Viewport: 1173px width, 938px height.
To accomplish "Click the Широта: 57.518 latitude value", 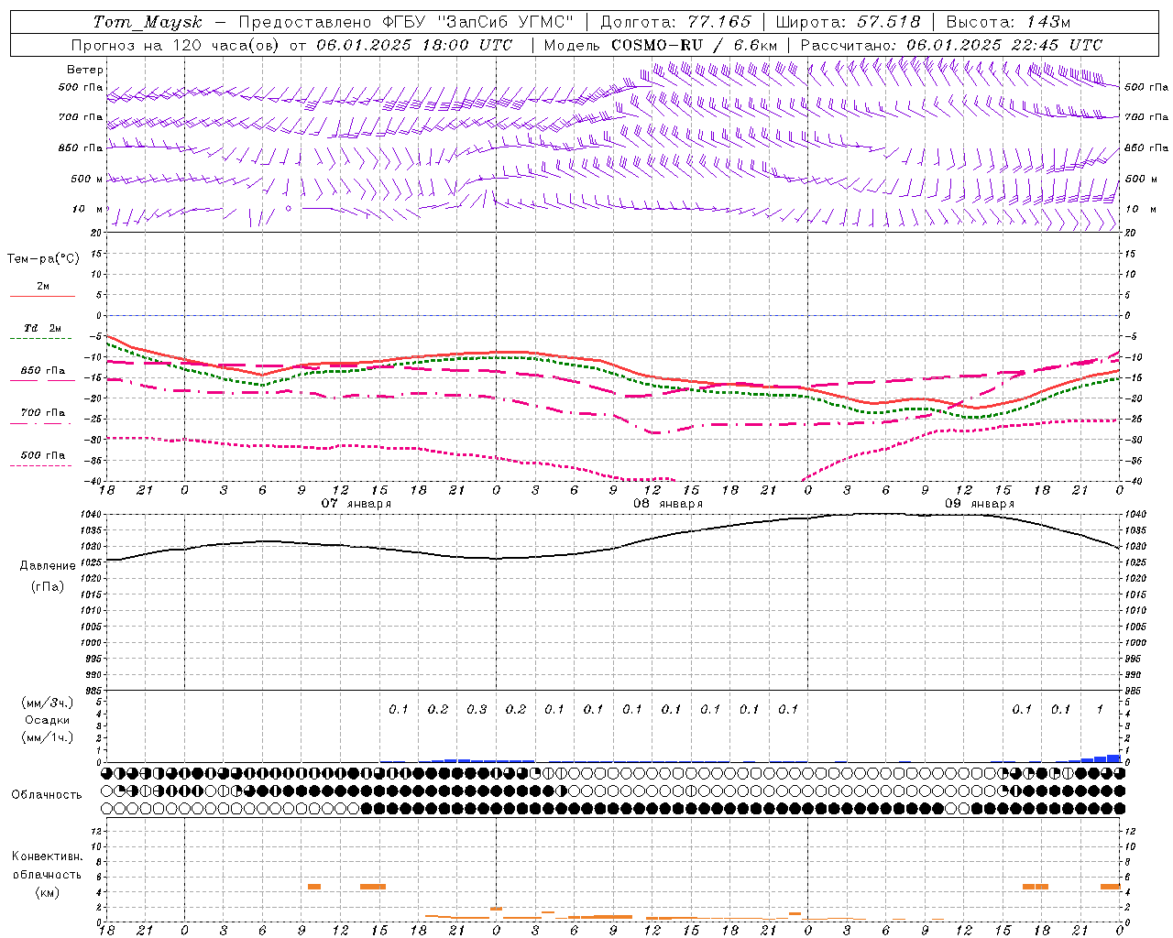I will [848, 22].
